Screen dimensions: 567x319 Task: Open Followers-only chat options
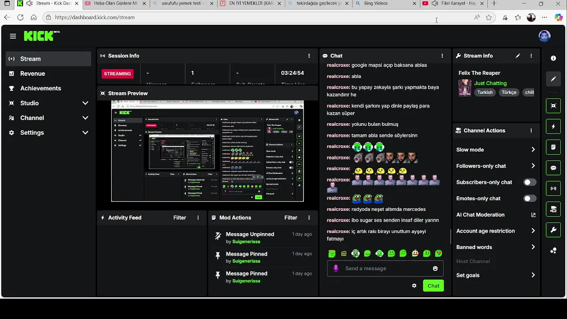point(496,166)
